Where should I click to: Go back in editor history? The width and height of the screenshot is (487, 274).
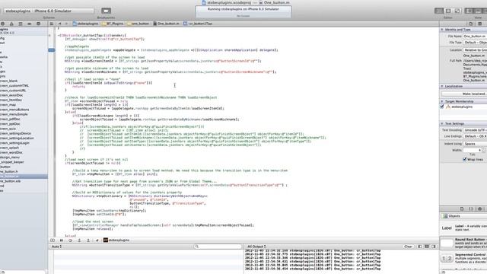click(59, 24)
